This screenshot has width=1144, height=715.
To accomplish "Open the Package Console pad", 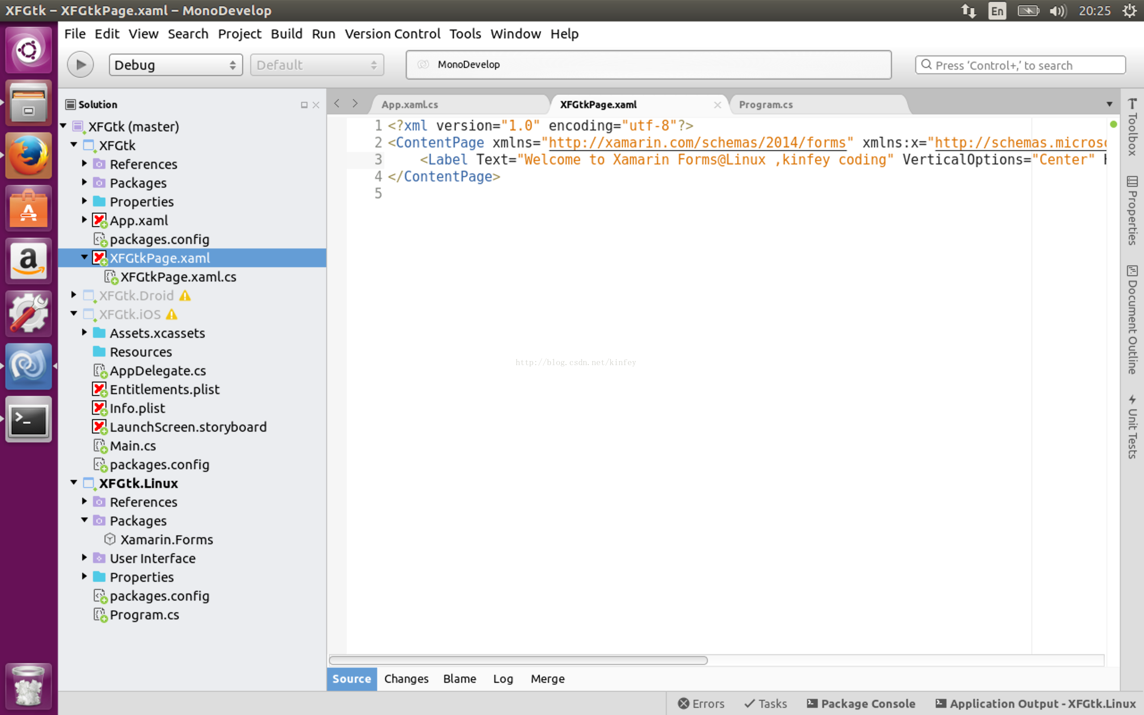I will point(861,703).
